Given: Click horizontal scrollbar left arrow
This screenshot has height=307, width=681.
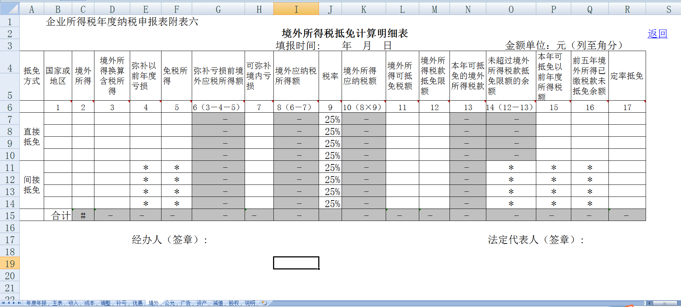Looking at the screenshot, I should (x=650, y=303).
